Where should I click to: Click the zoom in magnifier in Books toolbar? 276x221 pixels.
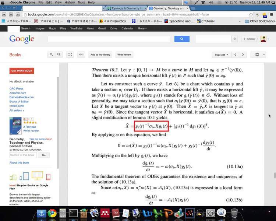[x=51, y=55]
